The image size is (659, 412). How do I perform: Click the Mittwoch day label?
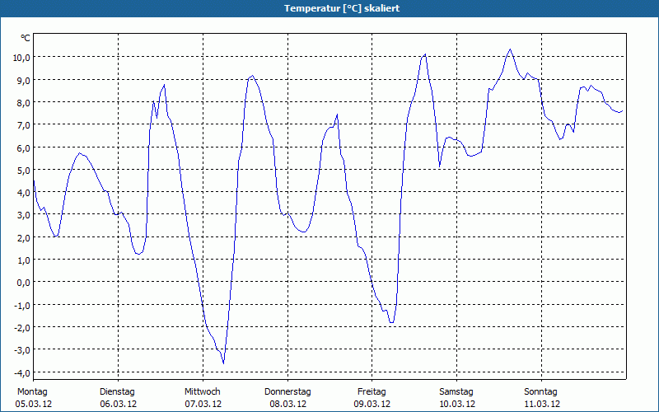203,392
